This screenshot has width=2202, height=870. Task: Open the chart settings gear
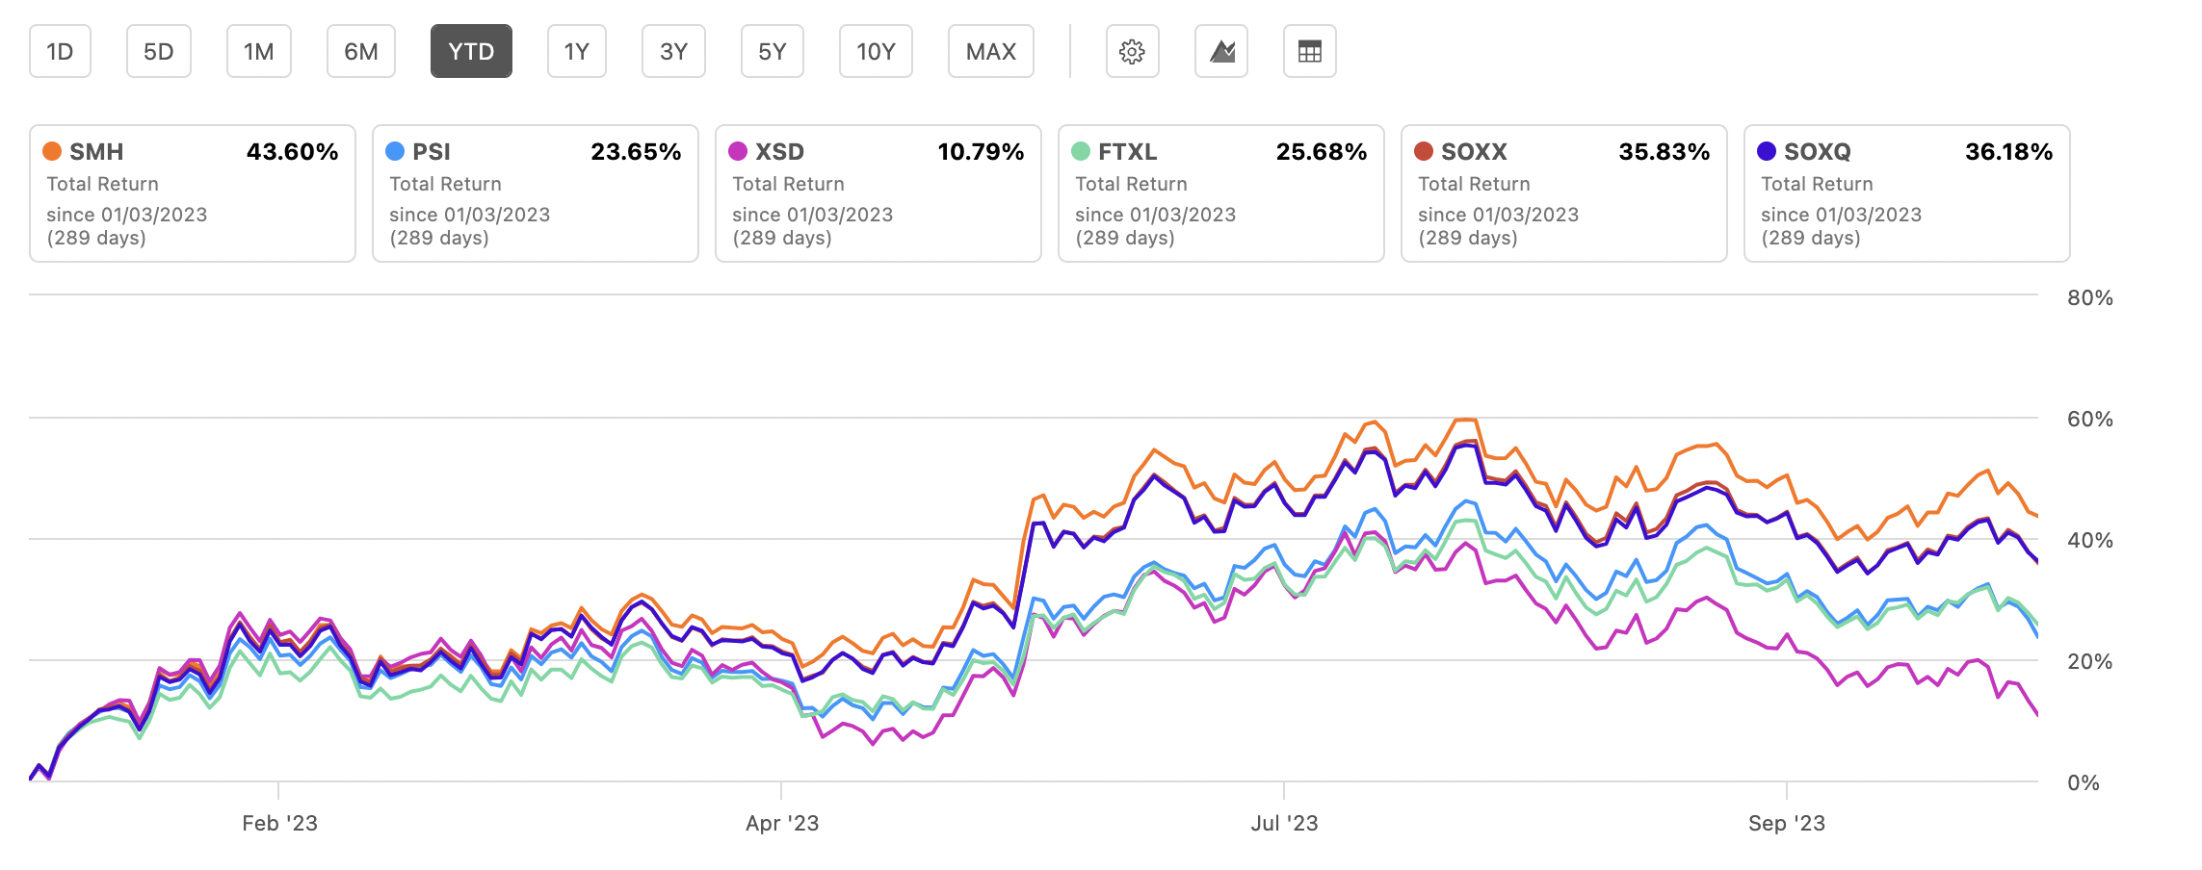pos(1133,52)
